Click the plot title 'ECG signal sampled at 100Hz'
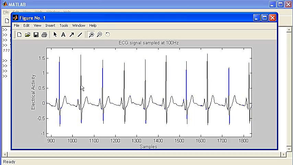The width and height of the screenshot is (293, 165). [149, 43]
